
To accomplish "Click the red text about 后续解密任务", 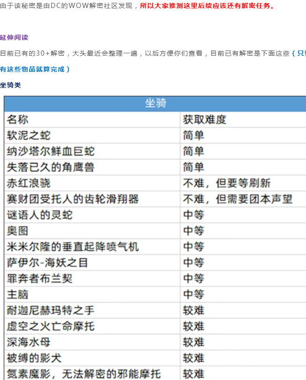I will 208,6.
